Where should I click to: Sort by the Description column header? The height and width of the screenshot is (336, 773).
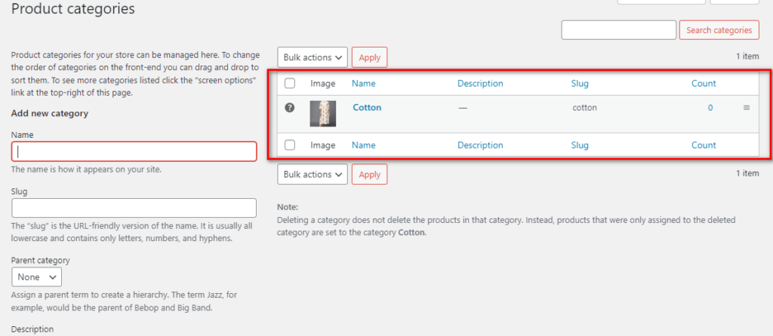pyautogui.click(x=480, y=84)
